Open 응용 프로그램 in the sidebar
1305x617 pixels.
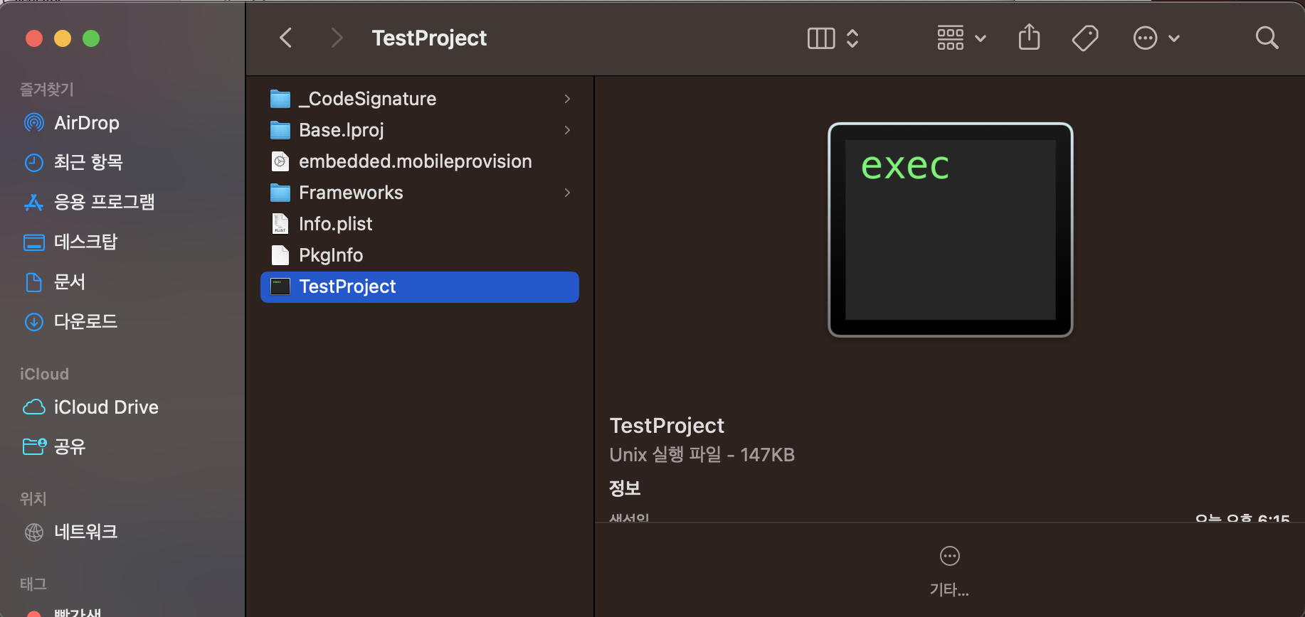click(x=104, y=203)
